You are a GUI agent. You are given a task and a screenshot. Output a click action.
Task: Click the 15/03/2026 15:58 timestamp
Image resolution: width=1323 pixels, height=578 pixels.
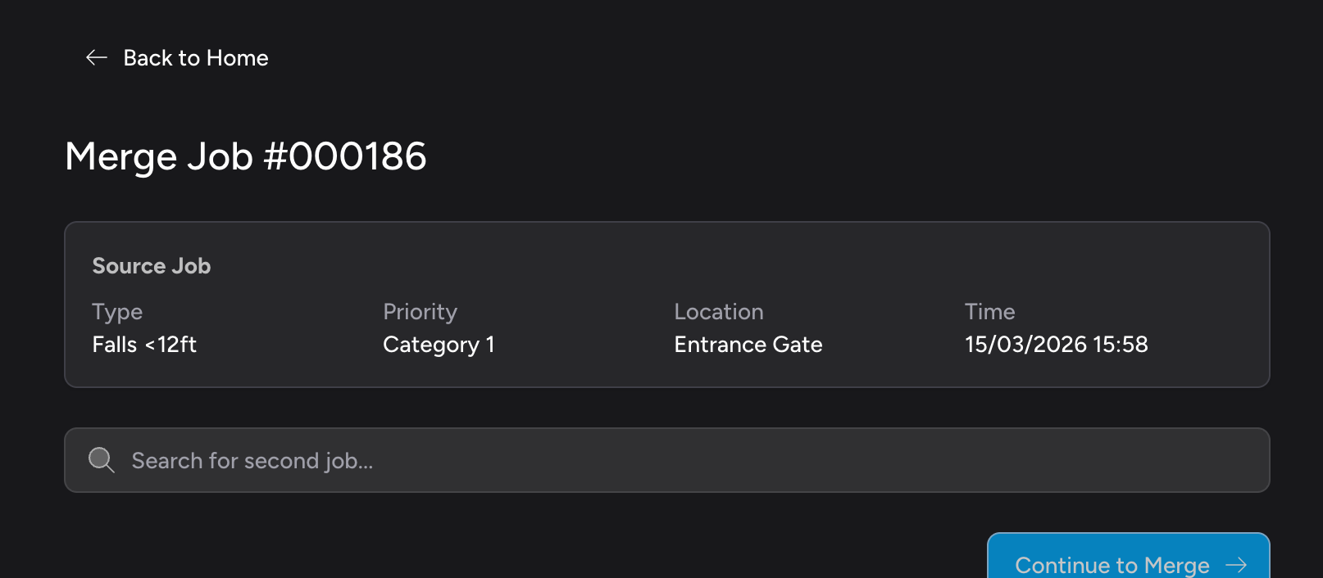point(1056,344)
